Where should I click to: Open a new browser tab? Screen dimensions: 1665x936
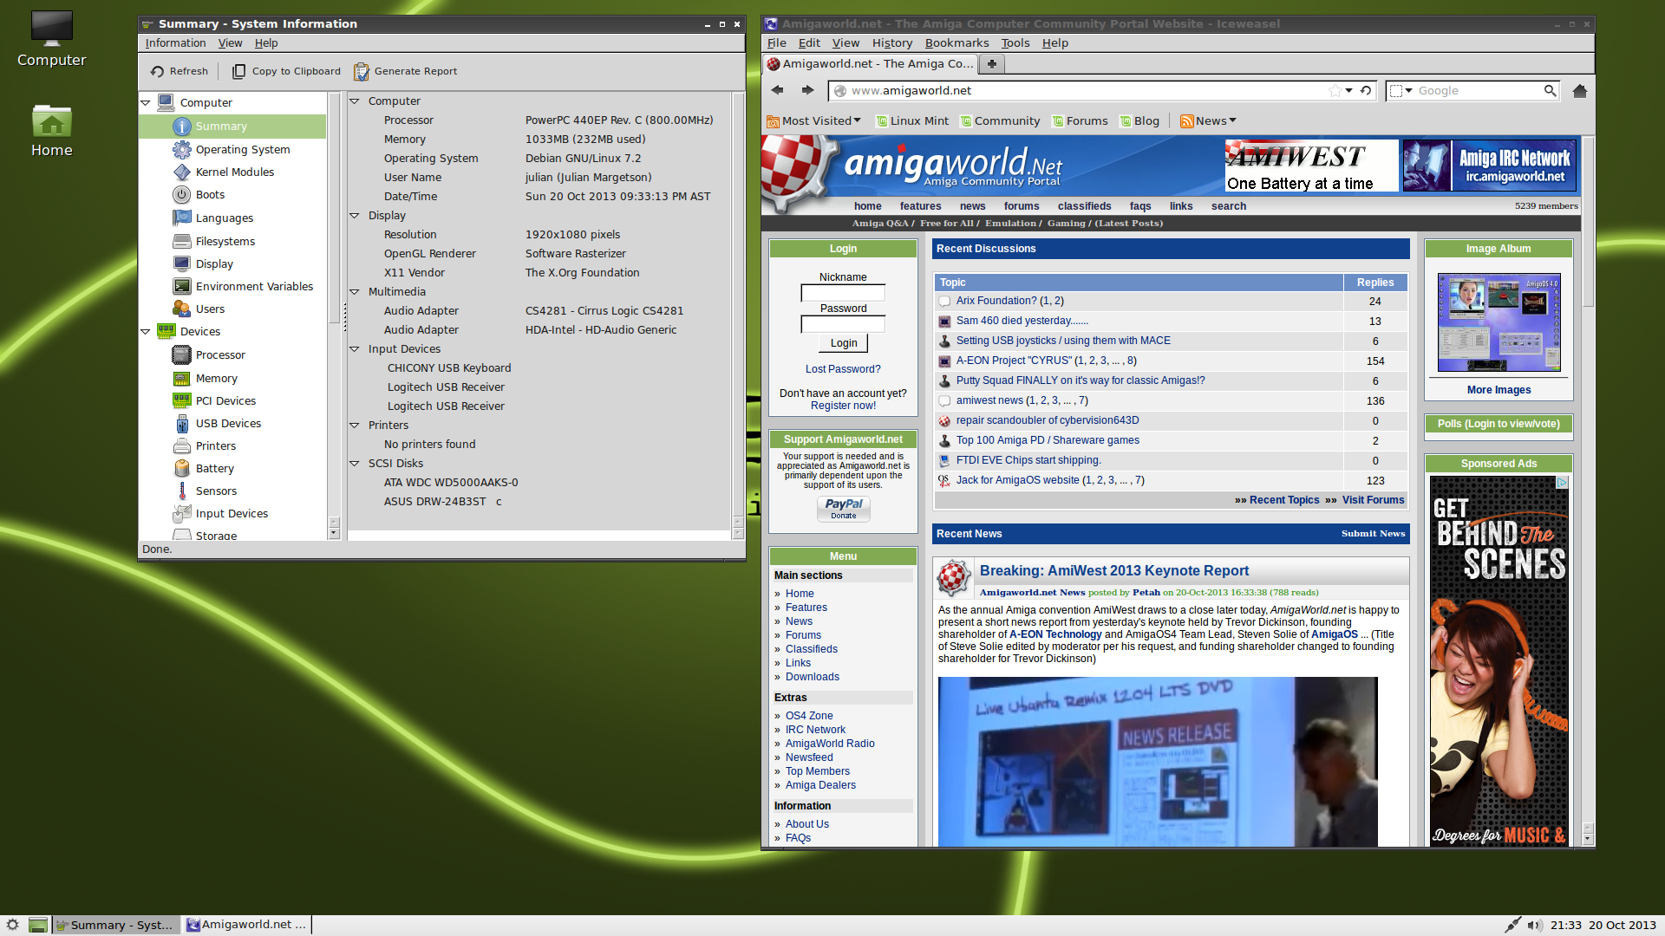pyautogui.click(x=992, y=63)
